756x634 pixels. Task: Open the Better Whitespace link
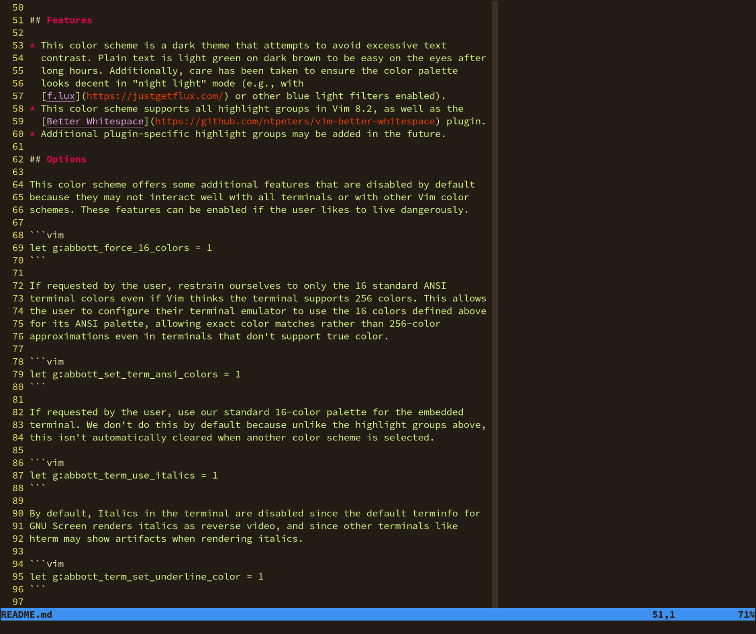point(95,121)
